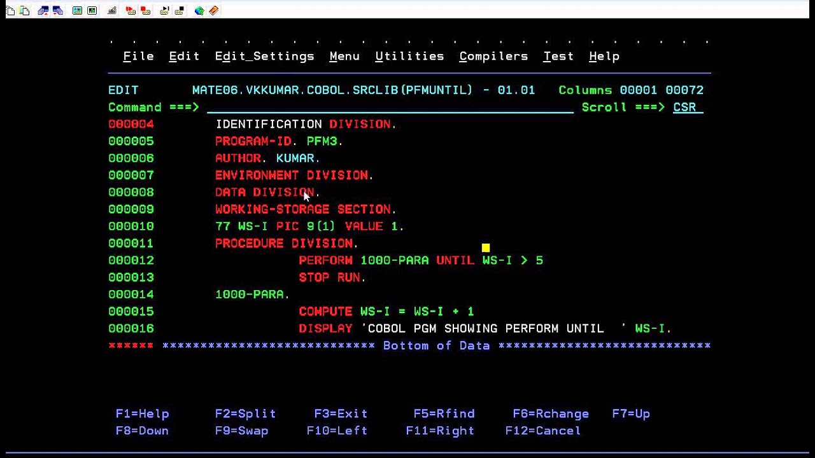The image size is (815, 458).
Task: Open the Test menu
Action: click(x=557, y=56)
